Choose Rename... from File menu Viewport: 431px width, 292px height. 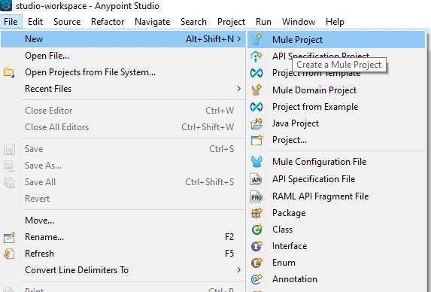tap(123, 237)
